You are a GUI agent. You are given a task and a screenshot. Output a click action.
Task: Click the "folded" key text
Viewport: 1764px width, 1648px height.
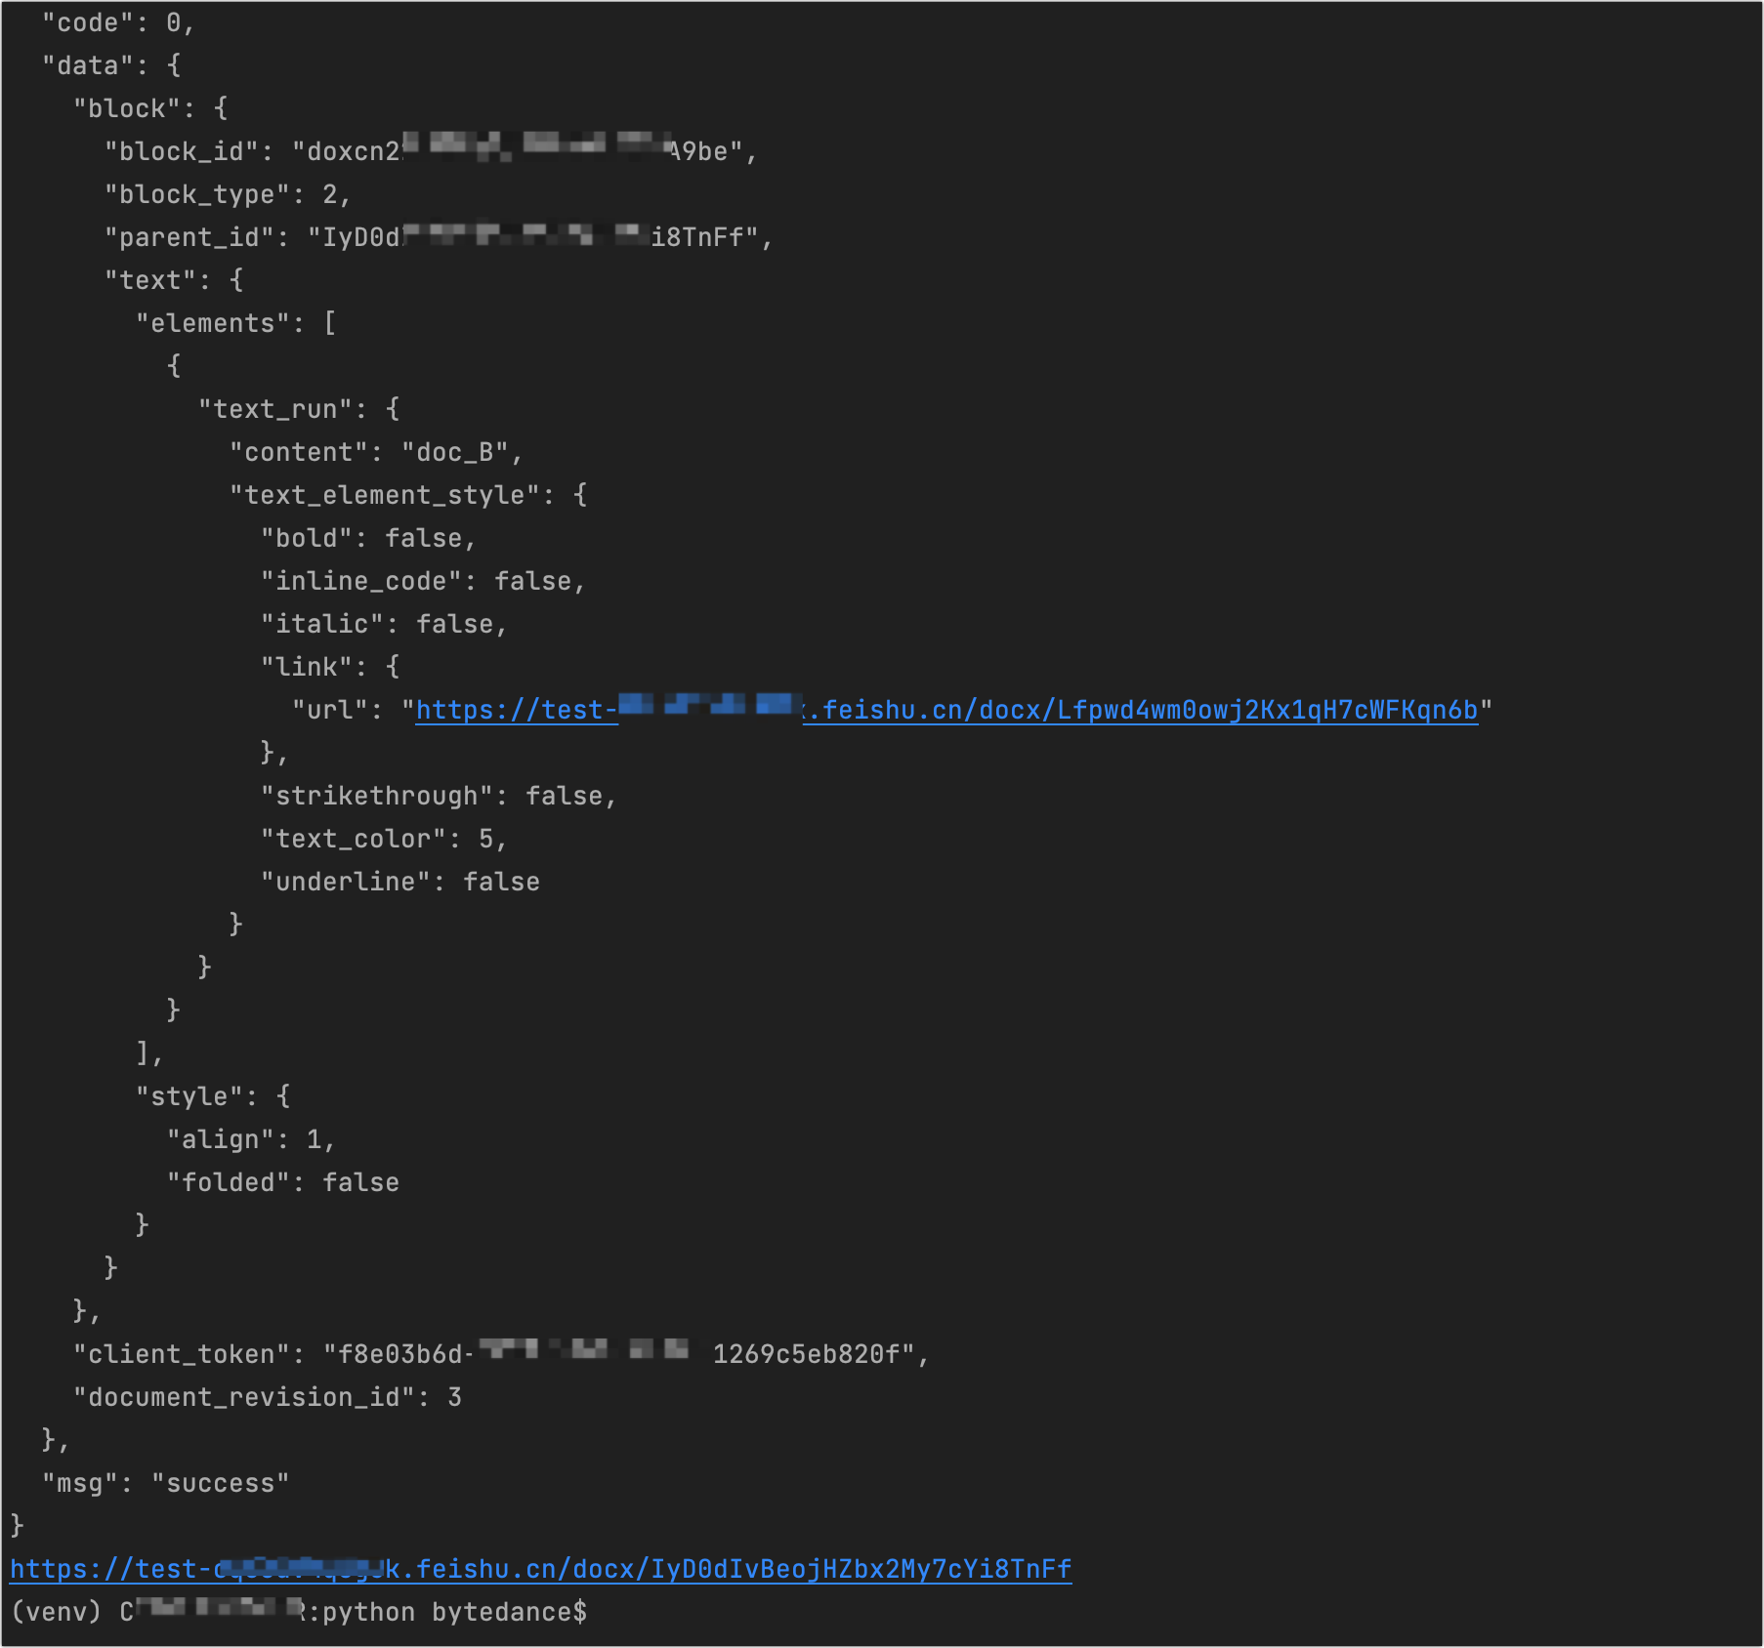pyautogui.click(x=229, y=1182)
